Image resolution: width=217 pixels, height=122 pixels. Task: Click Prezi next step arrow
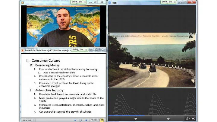click(168, 119)
